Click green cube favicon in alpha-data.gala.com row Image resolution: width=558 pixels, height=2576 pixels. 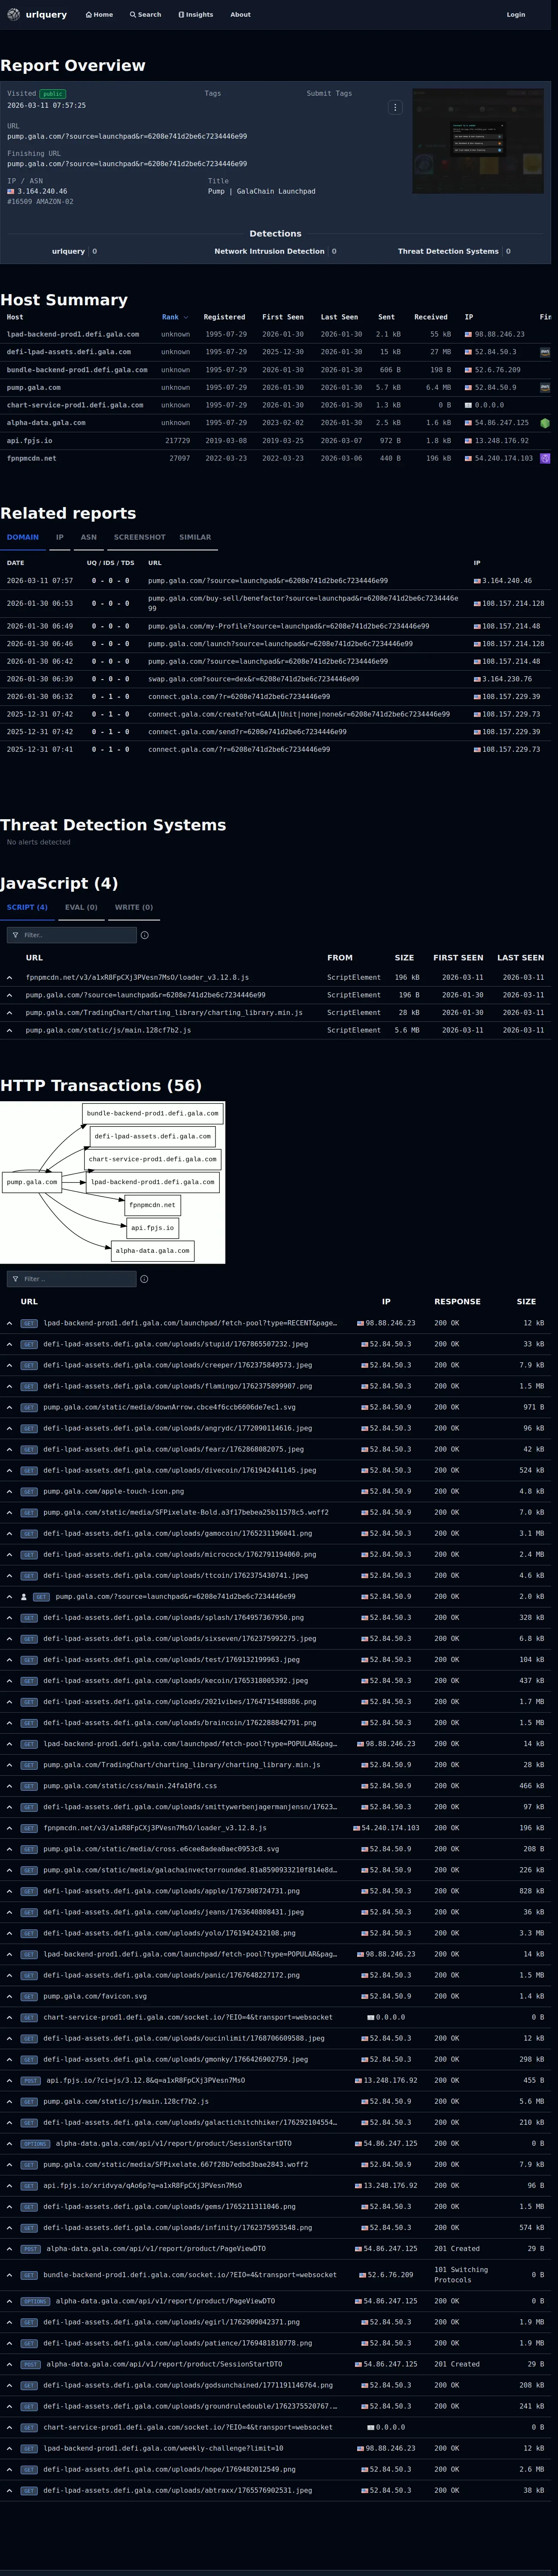pyautogui.click(x=545, y=423)
